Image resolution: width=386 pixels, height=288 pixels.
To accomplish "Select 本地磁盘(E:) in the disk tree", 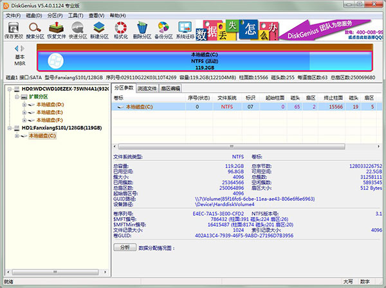I will (49, 112).
